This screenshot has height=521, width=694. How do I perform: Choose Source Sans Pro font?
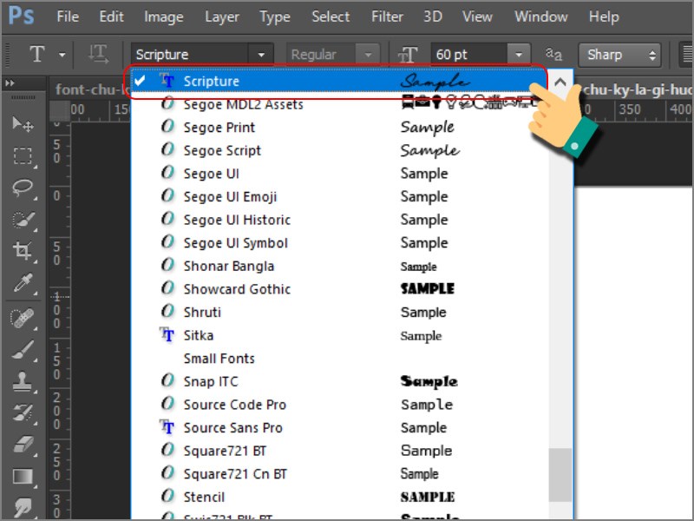click(339, 427)
